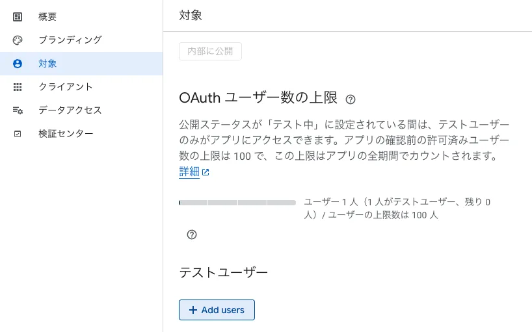Open データアクセス page

click(x=81, y=110)
